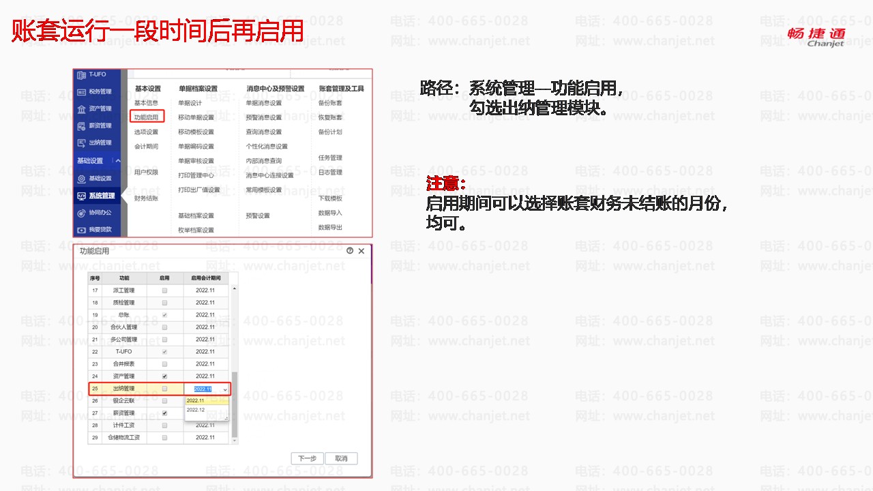Image resolution: width=873 pixels, height=491 pixels.
Task: Open 基础档案设置 menu entry
Action: tap(196, 215)
